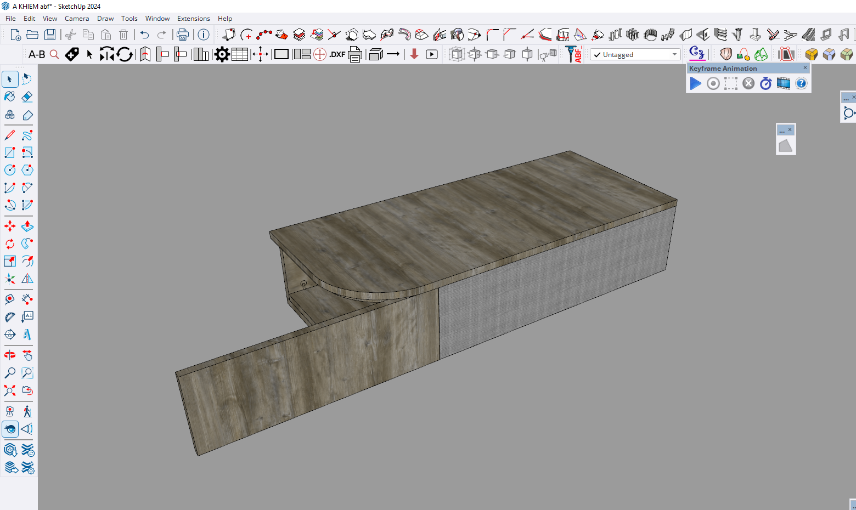Select the Orbit camera tool
Screen dimensions: 856x510
(10, 355)
